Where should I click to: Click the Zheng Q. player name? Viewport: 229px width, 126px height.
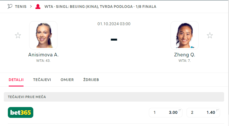(x=185, y=55)
